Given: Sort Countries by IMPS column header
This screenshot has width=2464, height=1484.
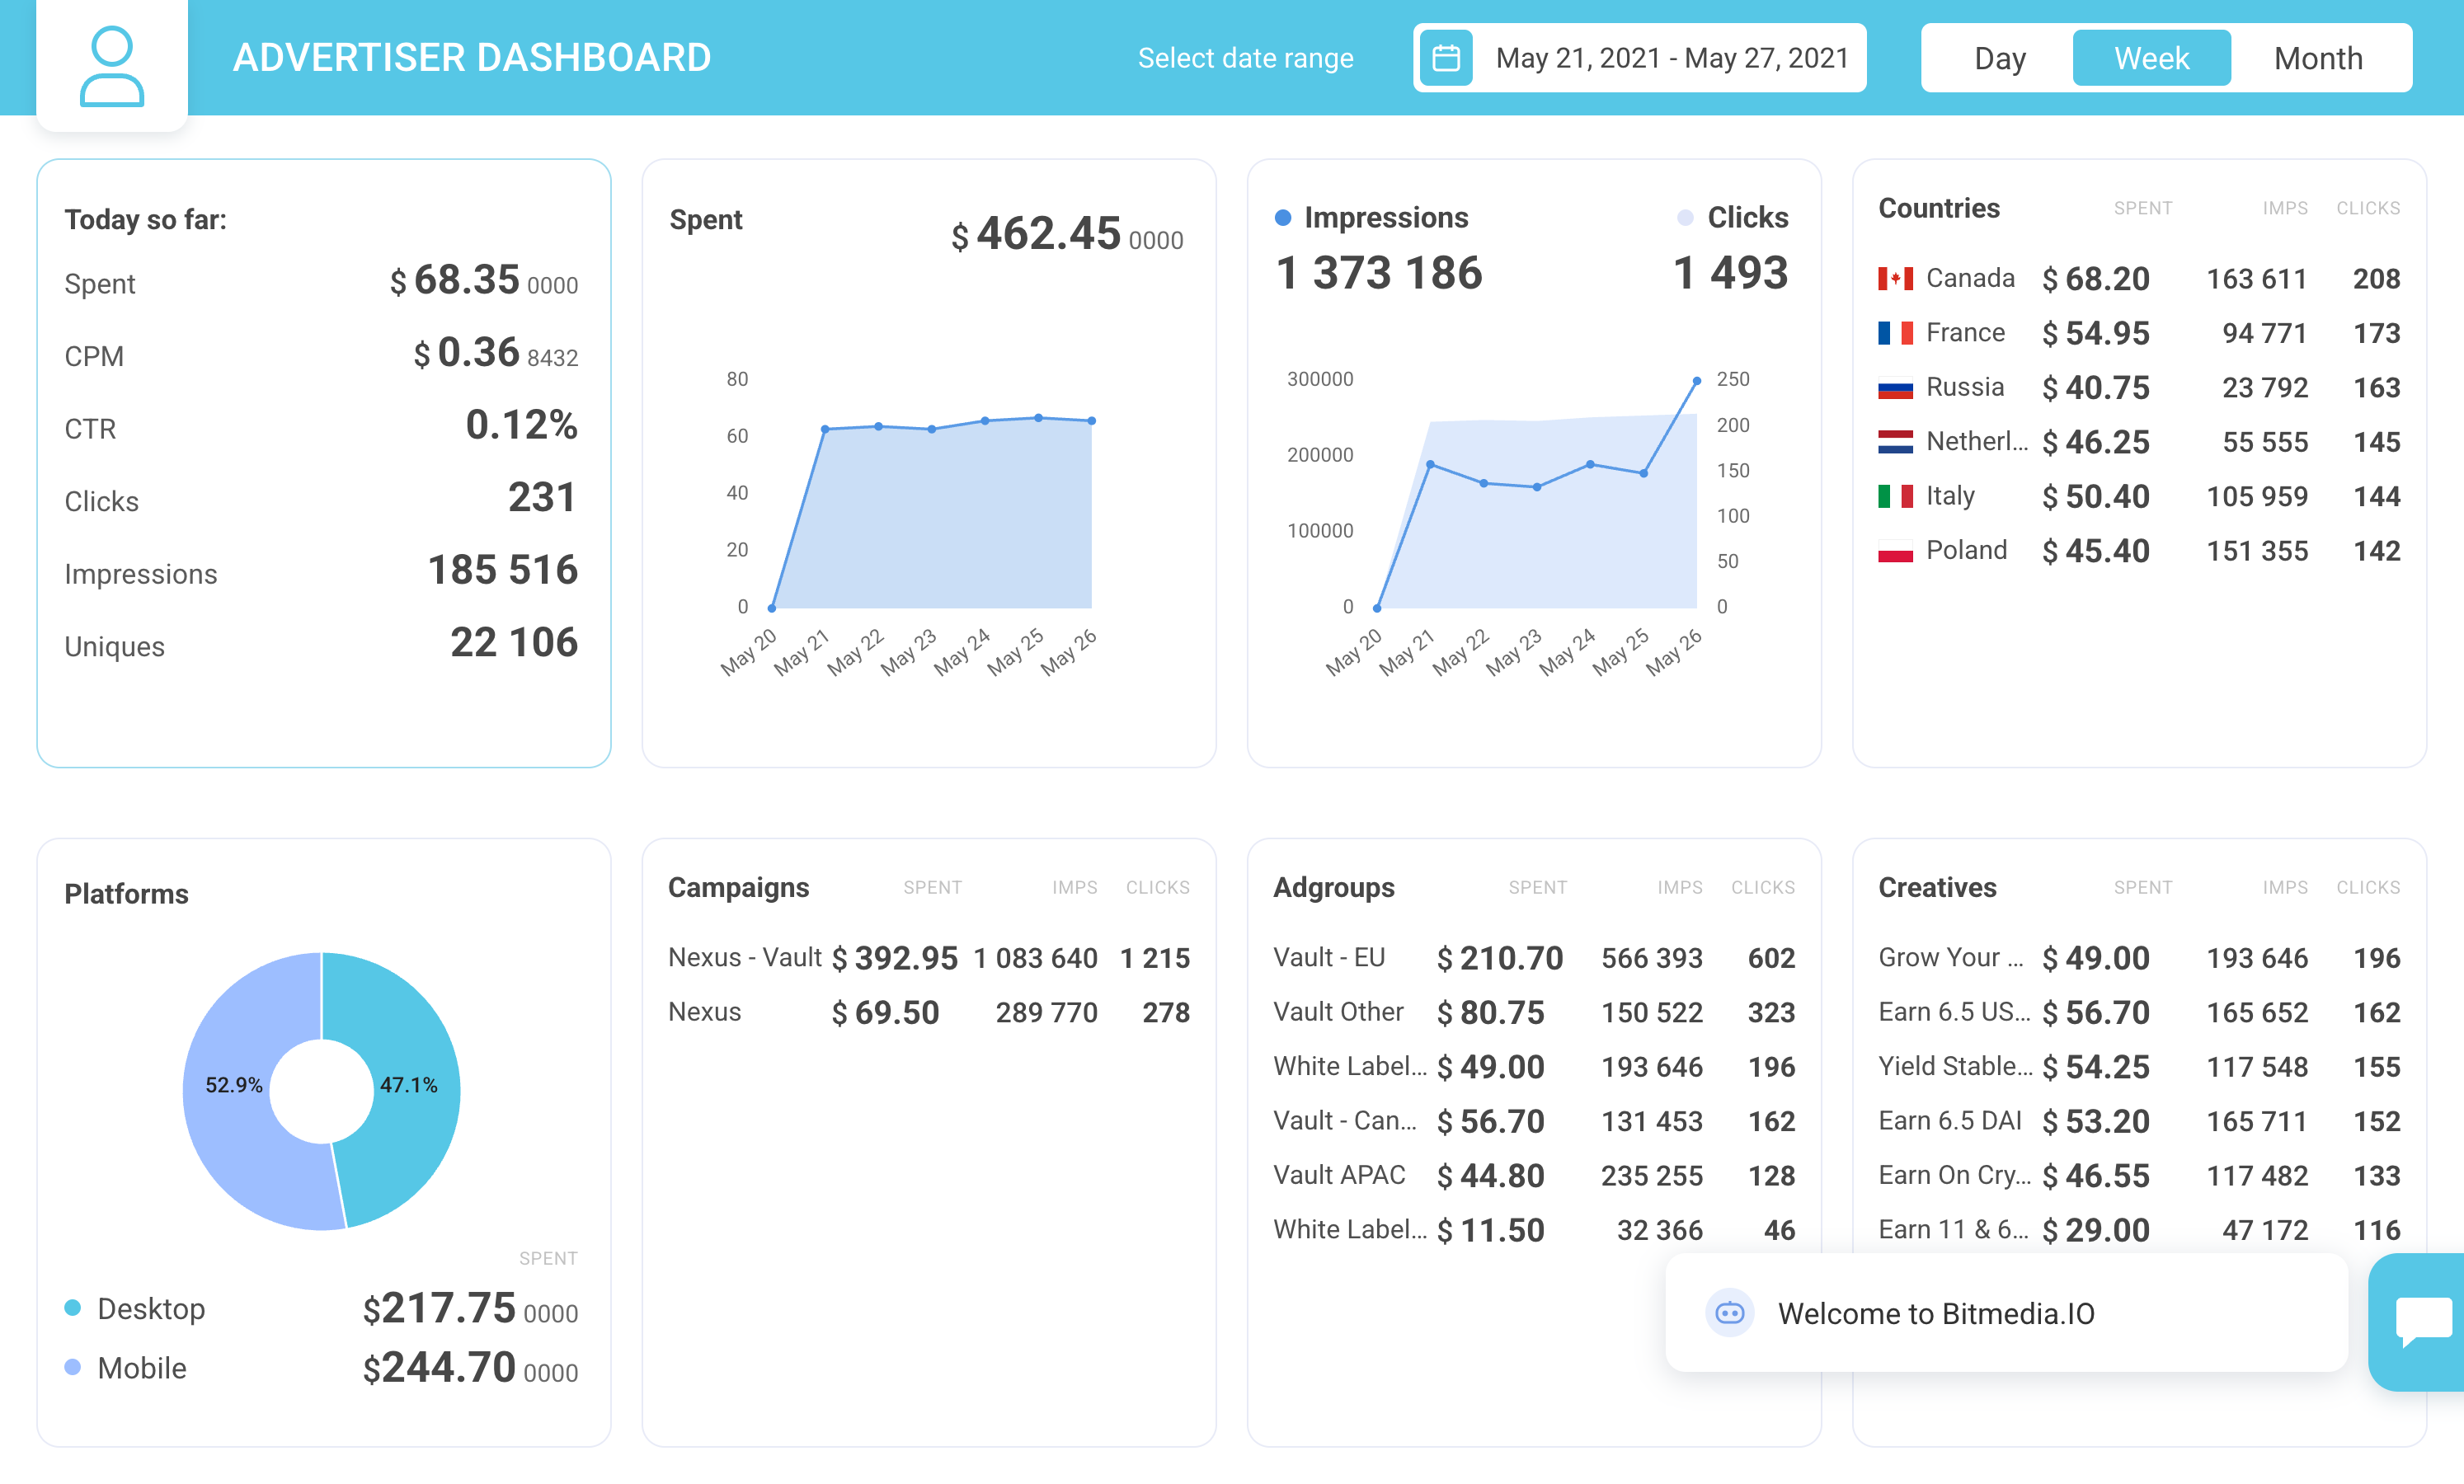Looking at the screenshot, I should [x=2284, y=208].
